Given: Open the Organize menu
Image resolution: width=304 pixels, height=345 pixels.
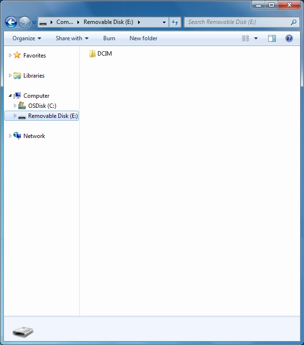Looking at the screenshot, I should pos(27,38).
